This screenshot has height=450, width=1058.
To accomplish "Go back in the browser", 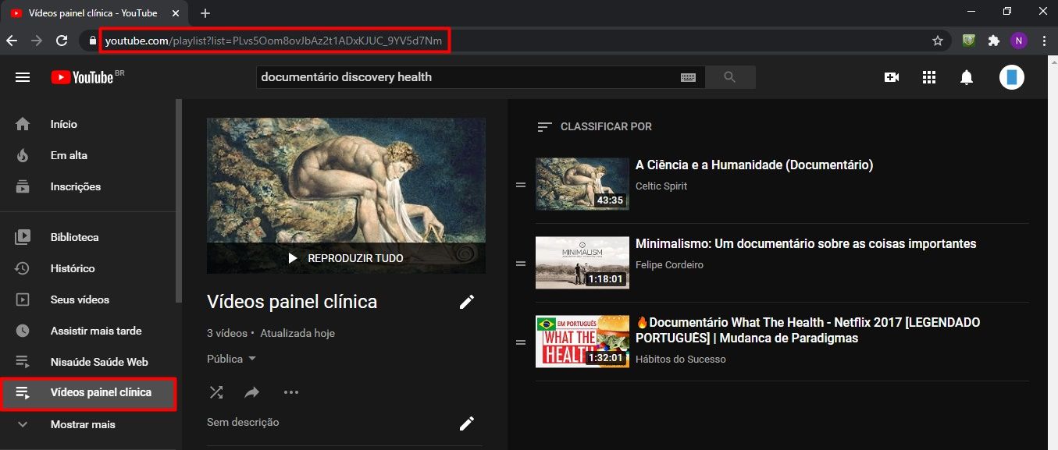I will (x=12, y=41).
